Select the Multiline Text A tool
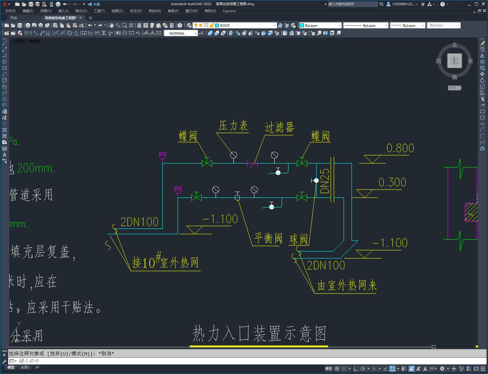Screen dimensions: 488x374 [x=5, y=155]
